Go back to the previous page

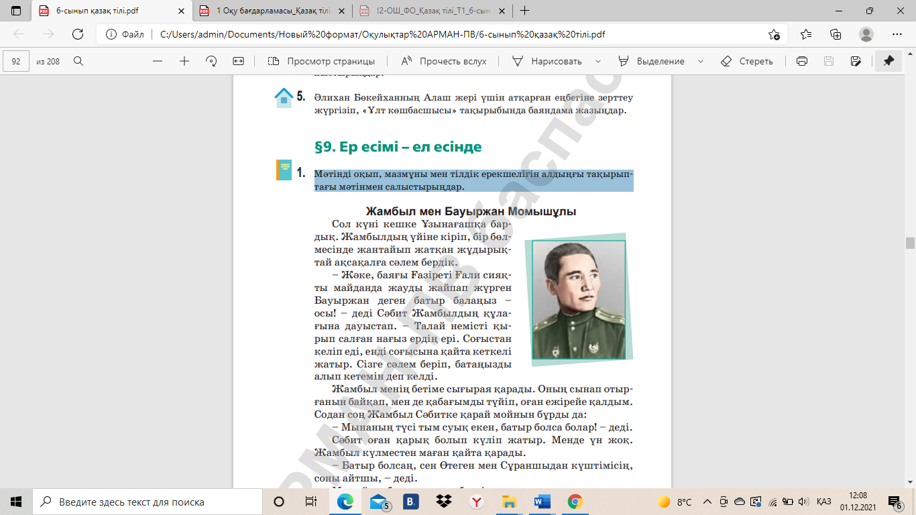click(19, 34)
